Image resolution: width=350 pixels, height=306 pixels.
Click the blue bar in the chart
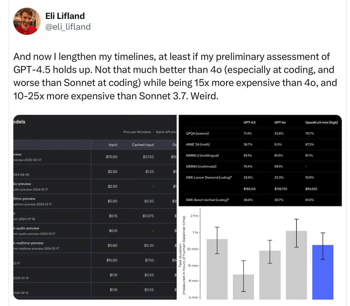pos(323,272)
